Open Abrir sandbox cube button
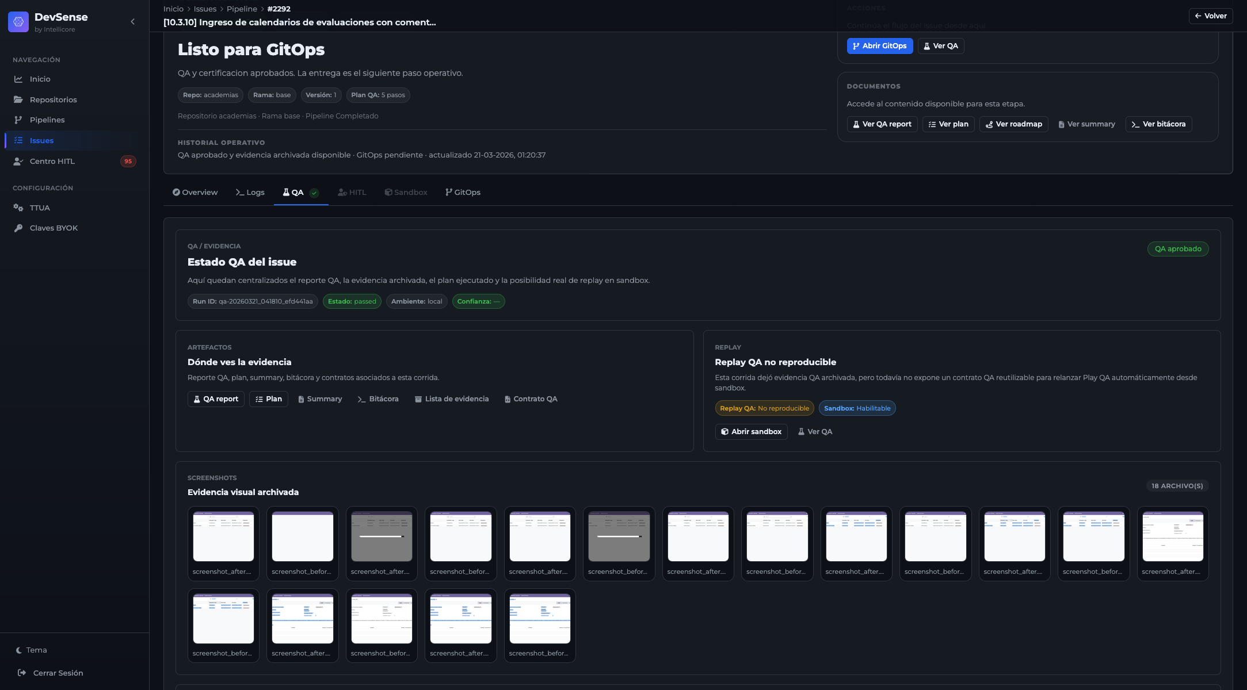The height and width of the screenshot is (690, 1247). point(751,432)
